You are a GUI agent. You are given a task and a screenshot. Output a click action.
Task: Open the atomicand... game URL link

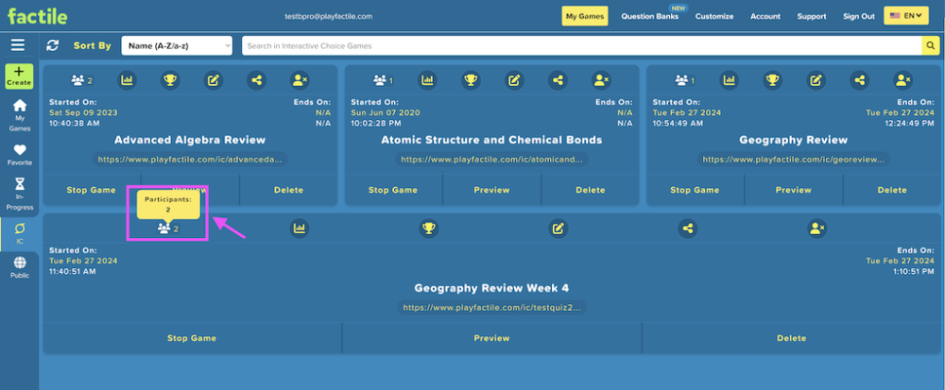[x=491, y=160]
